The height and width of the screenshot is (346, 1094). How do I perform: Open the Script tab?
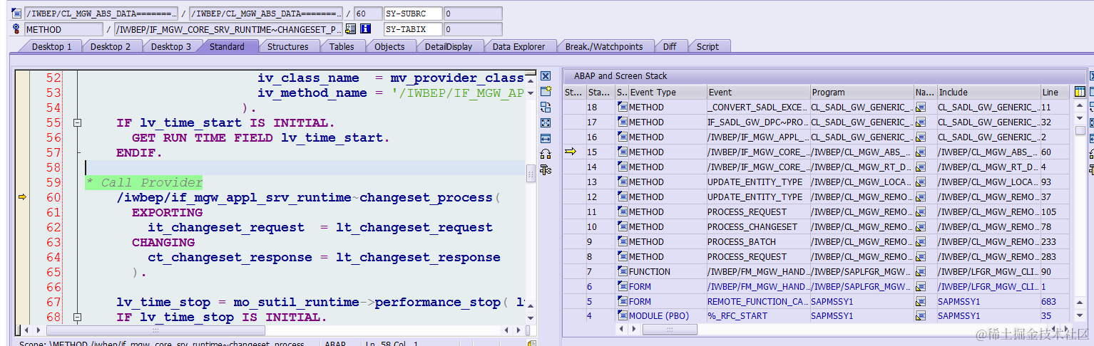(x=707, y=46)
